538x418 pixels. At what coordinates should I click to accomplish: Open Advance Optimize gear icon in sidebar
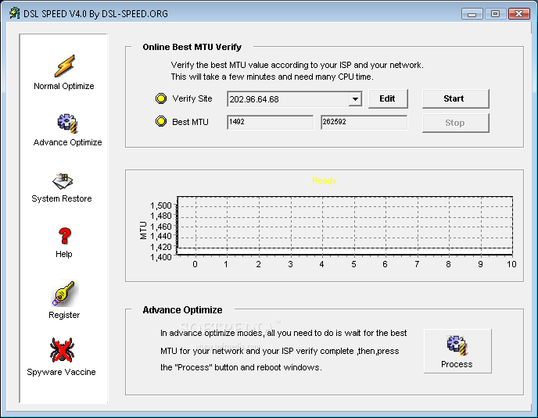[x=67, y=123]
